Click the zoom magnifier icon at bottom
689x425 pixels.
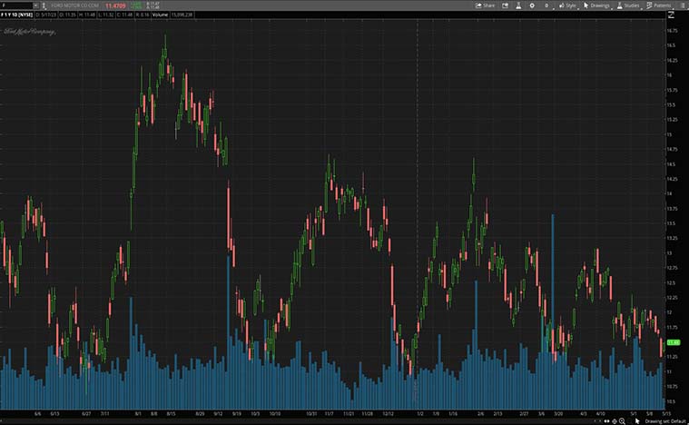point(621,420)
